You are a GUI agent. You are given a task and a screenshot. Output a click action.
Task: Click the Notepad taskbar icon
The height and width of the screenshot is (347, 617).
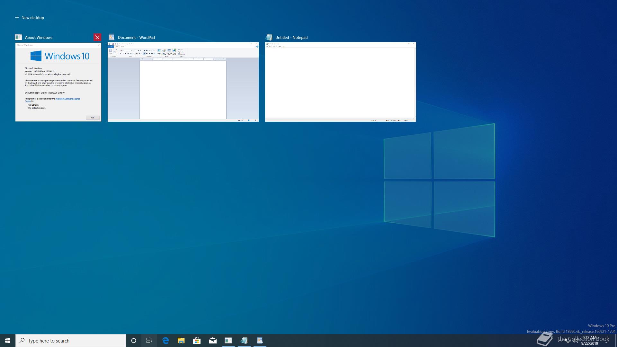[x=244, y=341]
